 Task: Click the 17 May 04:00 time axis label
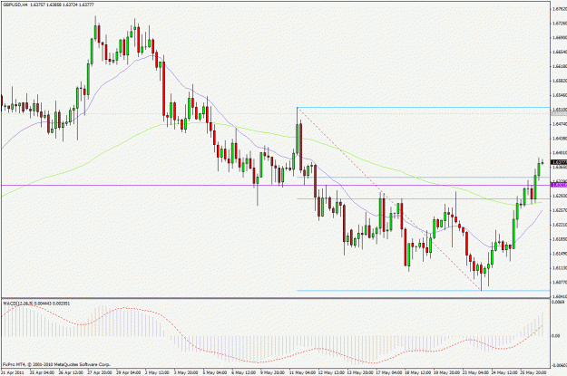click(x=388, y=372)
